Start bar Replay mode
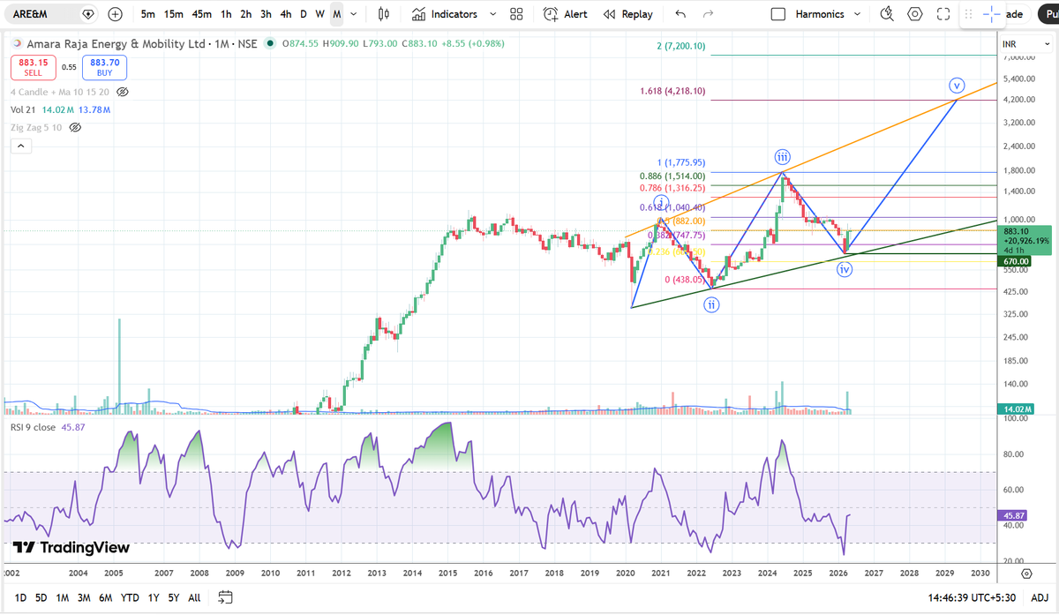The height and width of the screenshot is (615, 1059). 628,14
